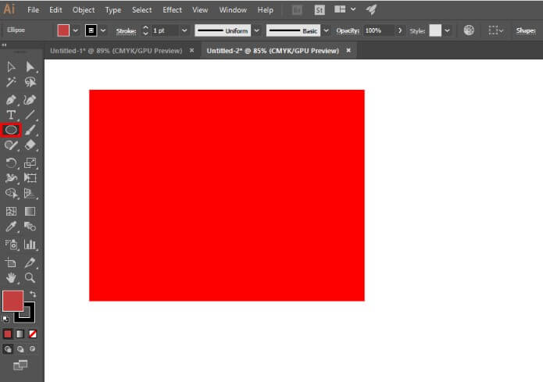
Task: Click the Opacity panel link
Action: click(x=348, y=30)
